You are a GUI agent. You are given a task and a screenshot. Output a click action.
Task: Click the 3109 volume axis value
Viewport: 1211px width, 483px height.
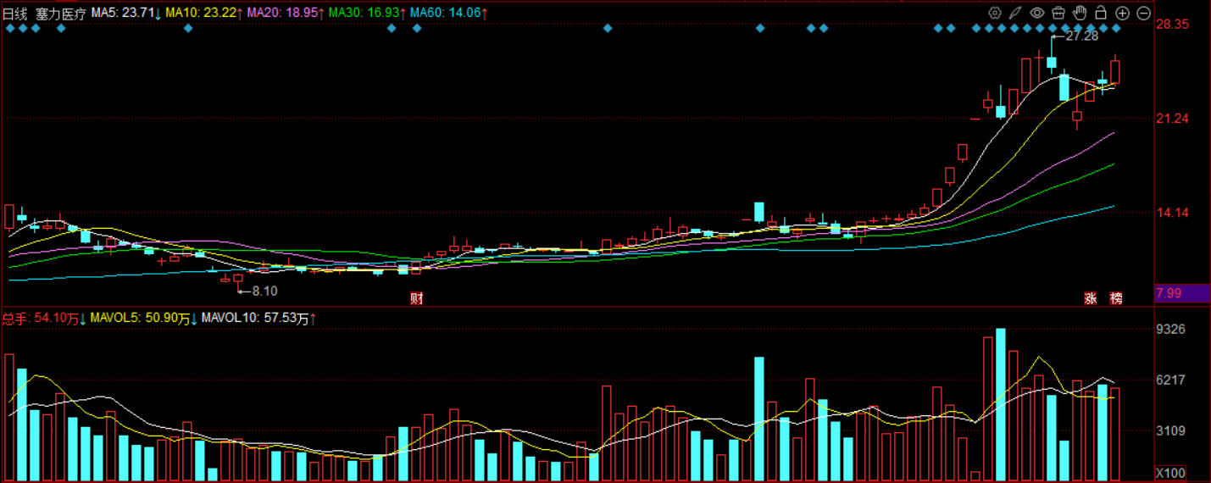click(x=1171, y=431)
